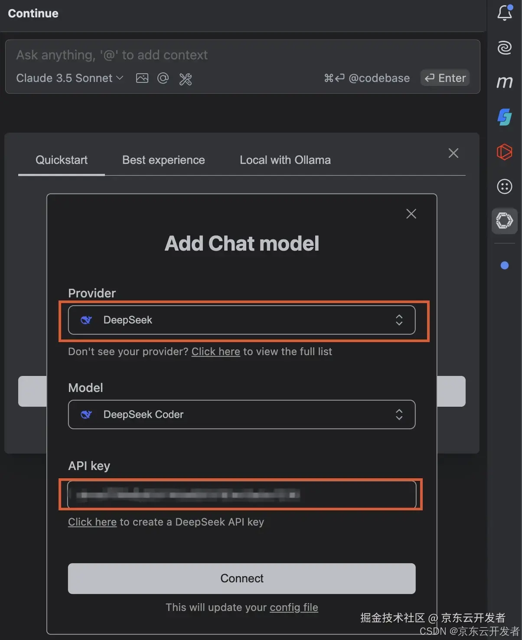This screenshot has height=640, width=522.
Task: Click the @codebase shortcut button
Action: pos(367,78)
